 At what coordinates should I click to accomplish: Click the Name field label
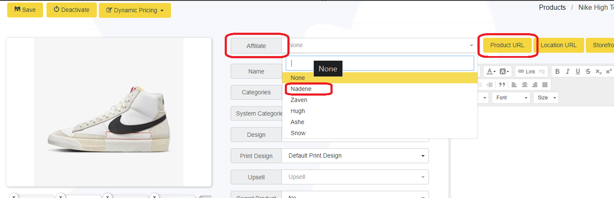[256, 71]
